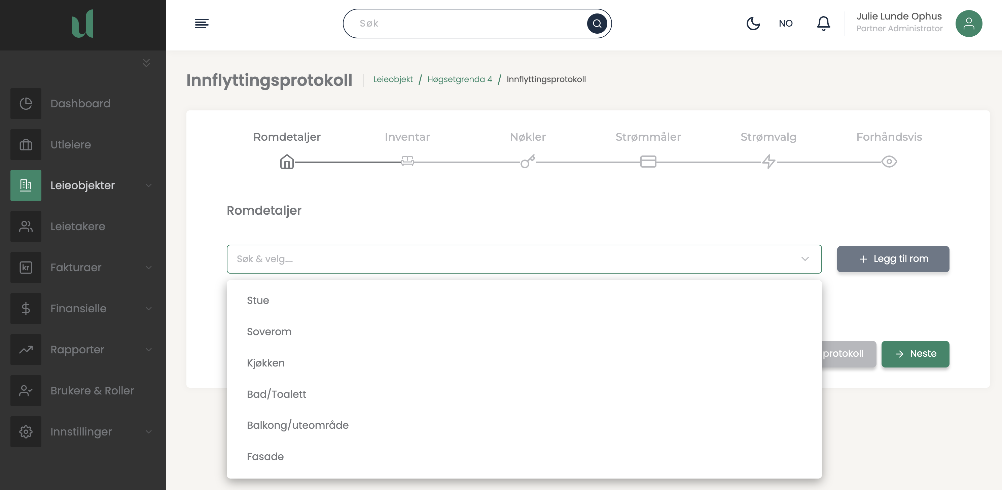Viewport: 1002px width, 490px height.
Task: Choose Kjøkken from room list
Action: [266, 363]
